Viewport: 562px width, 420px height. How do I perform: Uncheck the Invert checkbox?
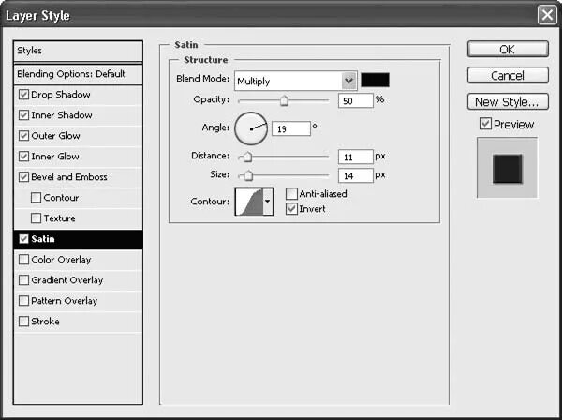pyautogui.click(x=291, y=209)
